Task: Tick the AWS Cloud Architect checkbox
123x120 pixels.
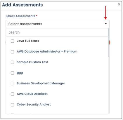Action: [12, 94]
